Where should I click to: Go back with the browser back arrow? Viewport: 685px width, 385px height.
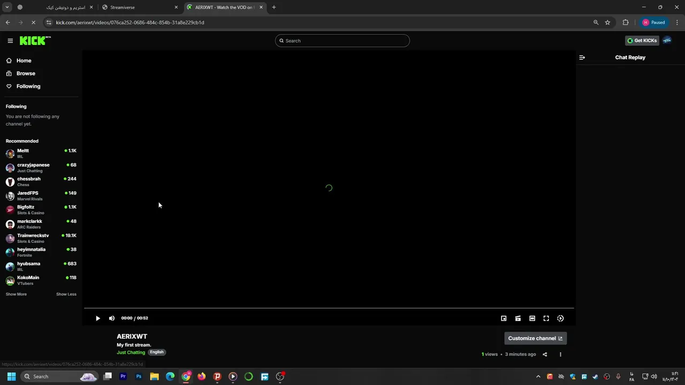pyautogui.click(x=7, y=22)
